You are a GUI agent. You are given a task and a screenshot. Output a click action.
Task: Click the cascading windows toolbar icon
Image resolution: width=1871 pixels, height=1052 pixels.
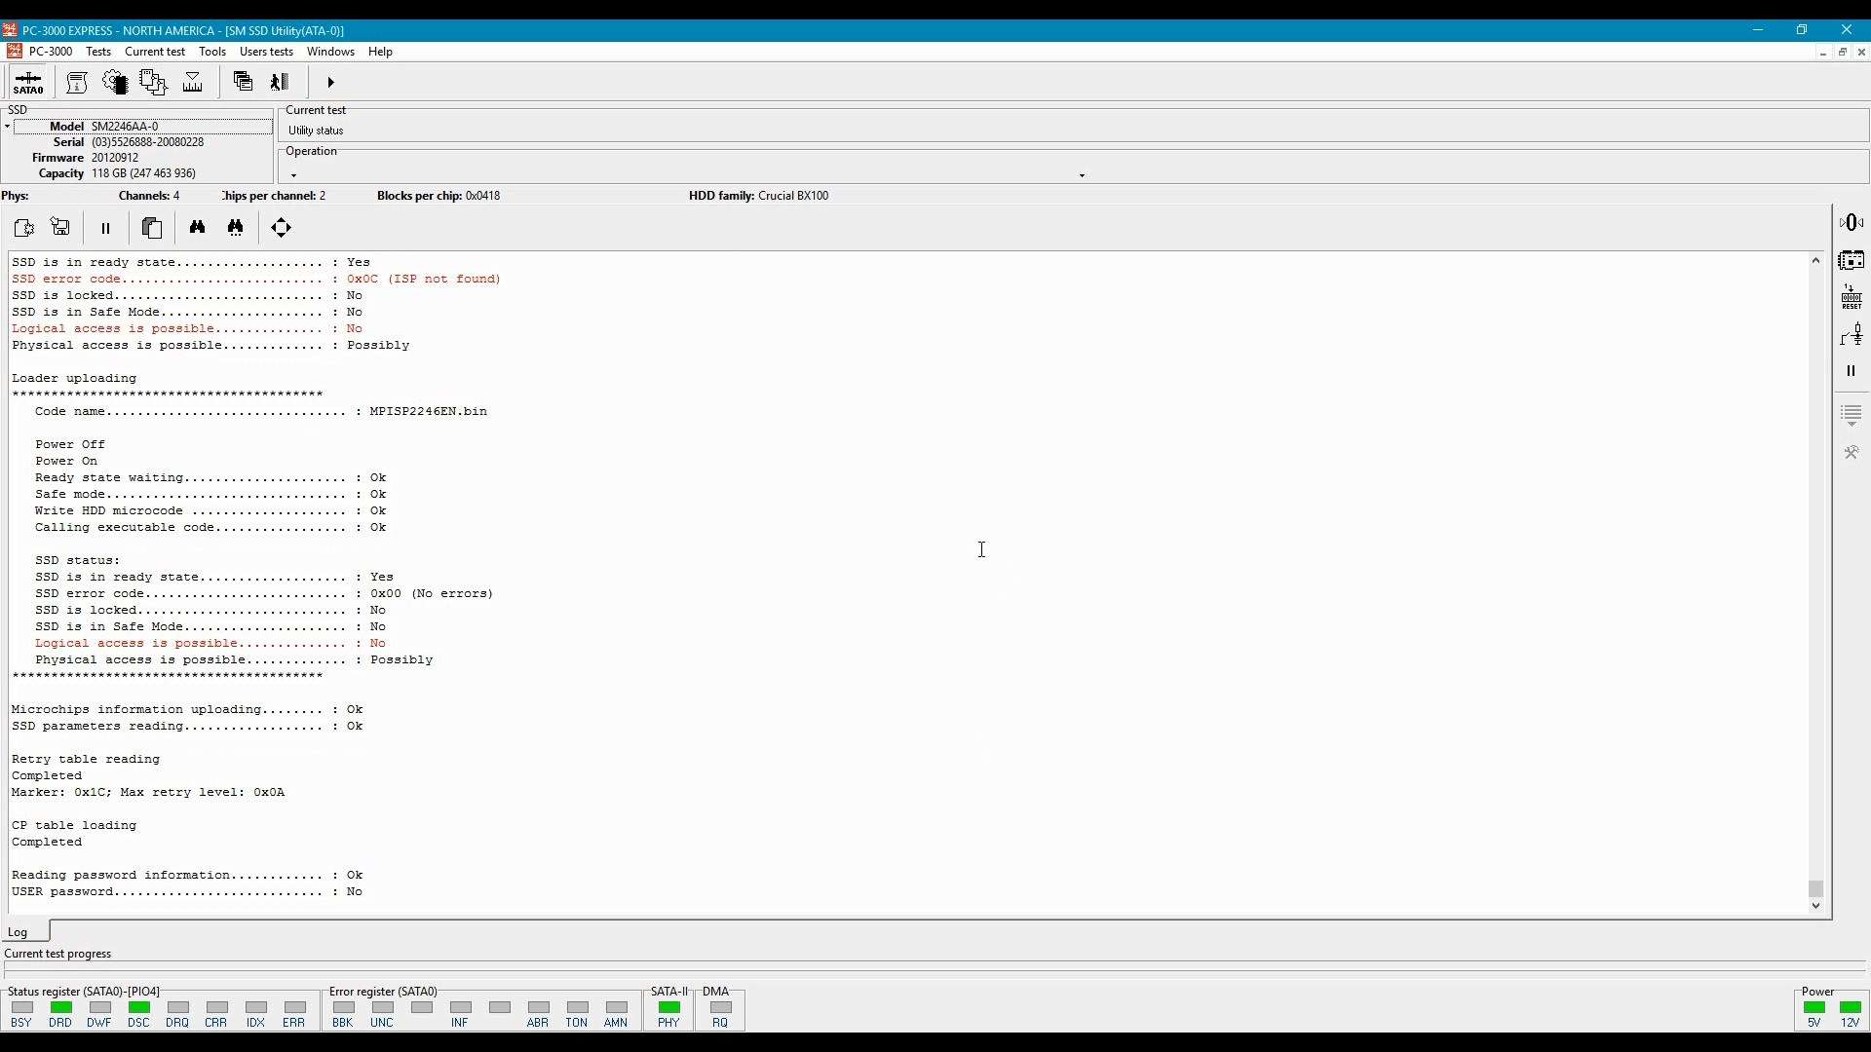coord(243,83)
